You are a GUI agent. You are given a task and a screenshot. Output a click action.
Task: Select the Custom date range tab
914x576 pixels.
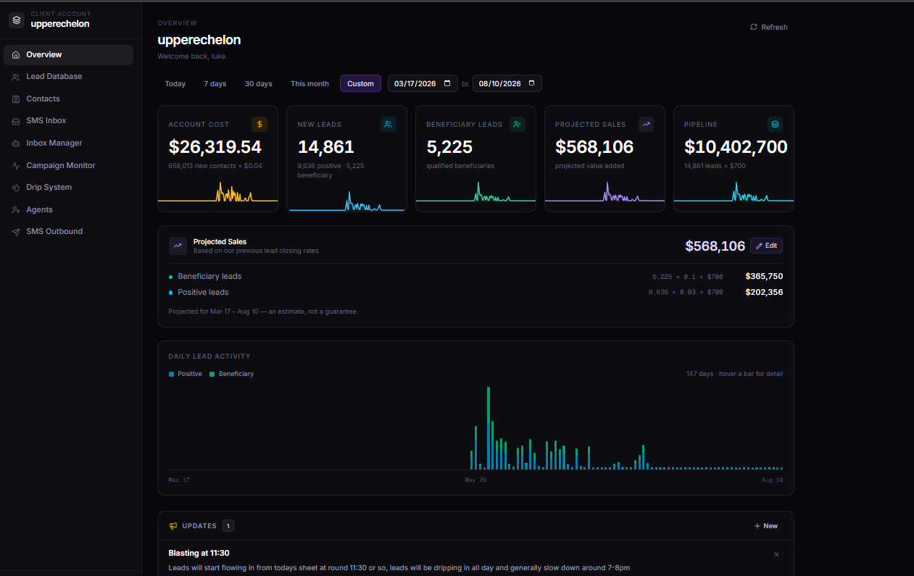[360, 84]
